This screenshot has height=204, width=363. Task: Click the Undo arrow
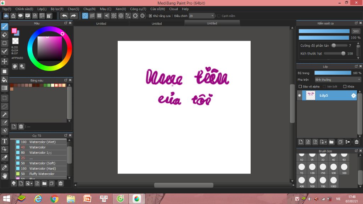65,16
